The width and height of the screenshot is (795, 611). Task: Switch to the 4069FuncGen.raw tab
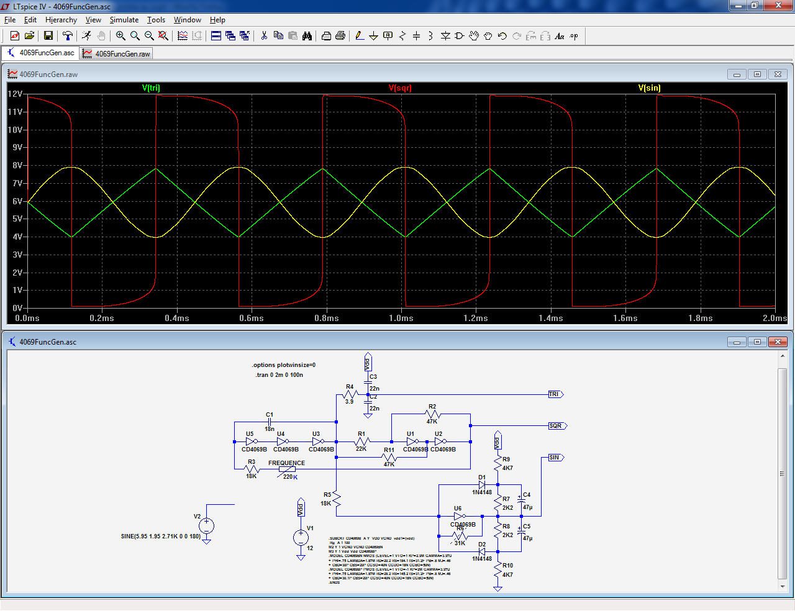[117, 53]
